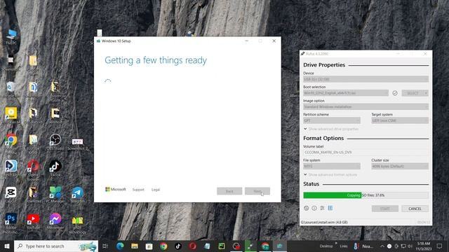Click the Volume label input field

coord(366,153)
